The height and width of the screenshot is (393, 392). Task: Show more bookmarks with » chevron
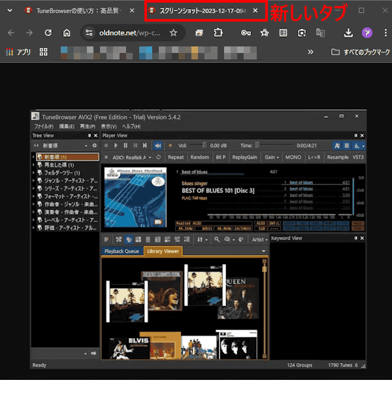310,52
